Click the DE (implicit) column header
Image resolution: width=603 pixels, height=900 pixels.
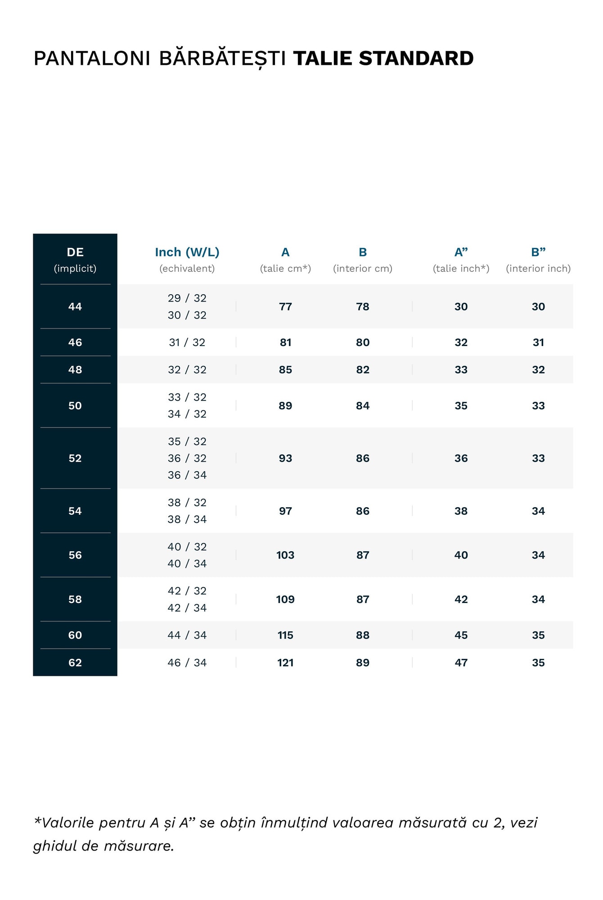(x=75, y=259)
